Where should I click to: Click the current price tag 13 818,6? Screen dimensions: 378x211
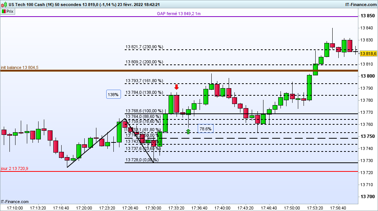pyautogui.click(x=368, y=54)
